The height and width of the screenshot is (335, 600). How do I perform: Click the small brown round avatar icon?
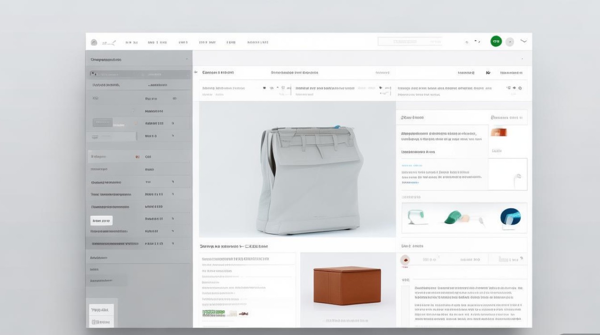pos(405,259)
